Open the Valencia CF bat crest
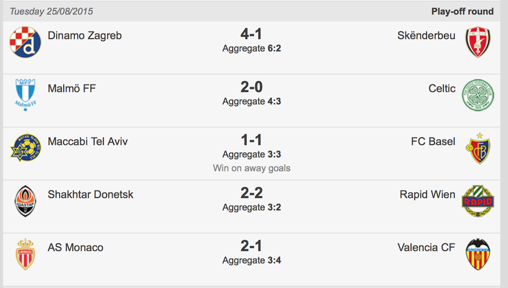Screen dimensions: 508x288 (478, 254)
